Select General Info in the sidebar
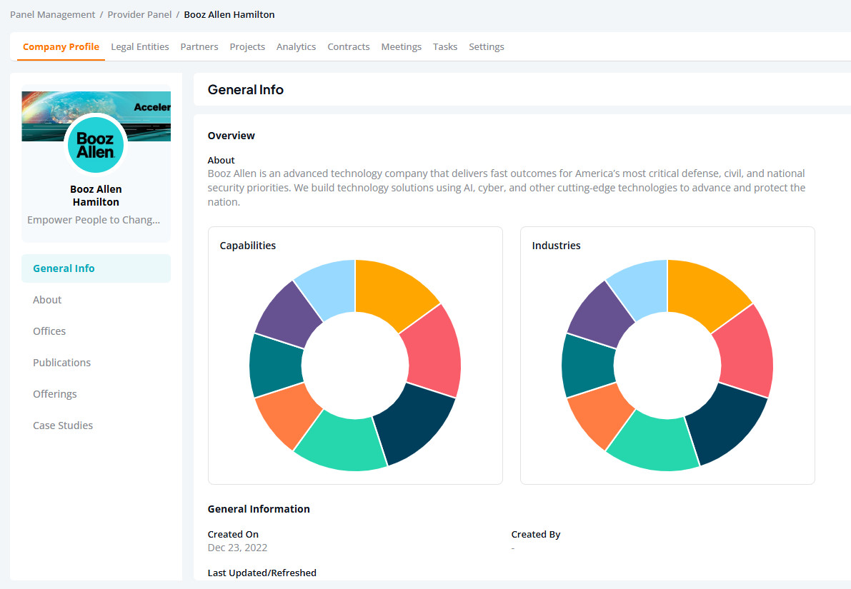This screenshot has height=589, width=851. (96, 268)
